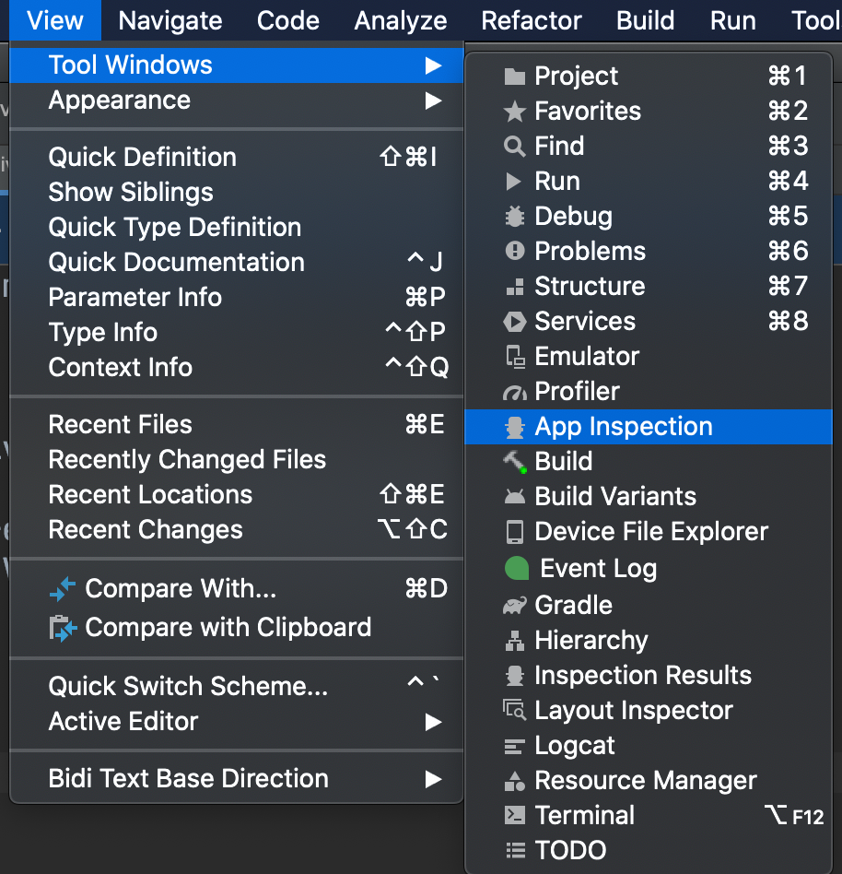Open the Navigate menu
Screen dimensions: 842x874
[x=170, y=21]
